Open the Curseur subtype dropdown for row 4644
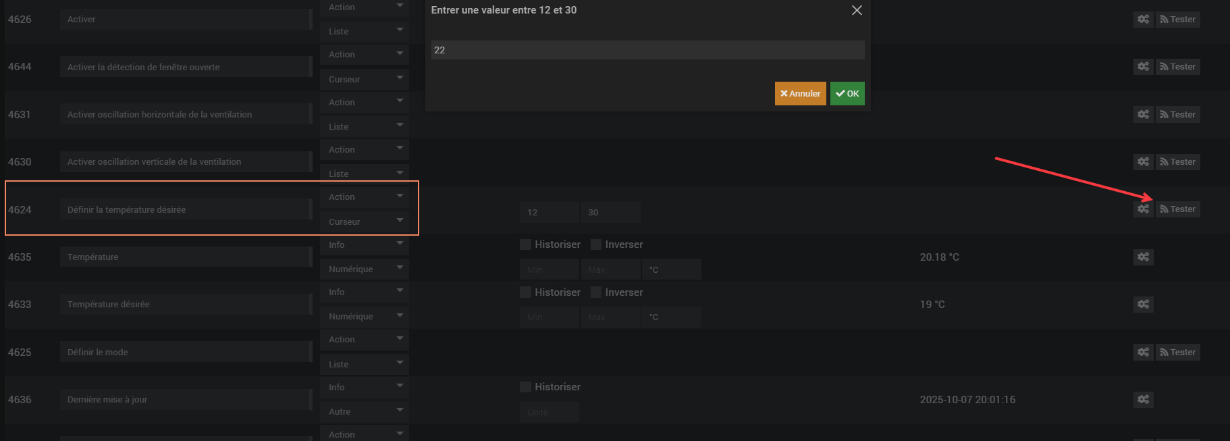 tap(365, 79)
